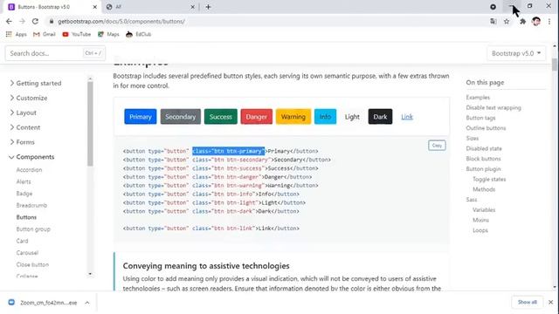559x314 pixels.
Task: Click the green Success button
Action: (x=221, y=117)
